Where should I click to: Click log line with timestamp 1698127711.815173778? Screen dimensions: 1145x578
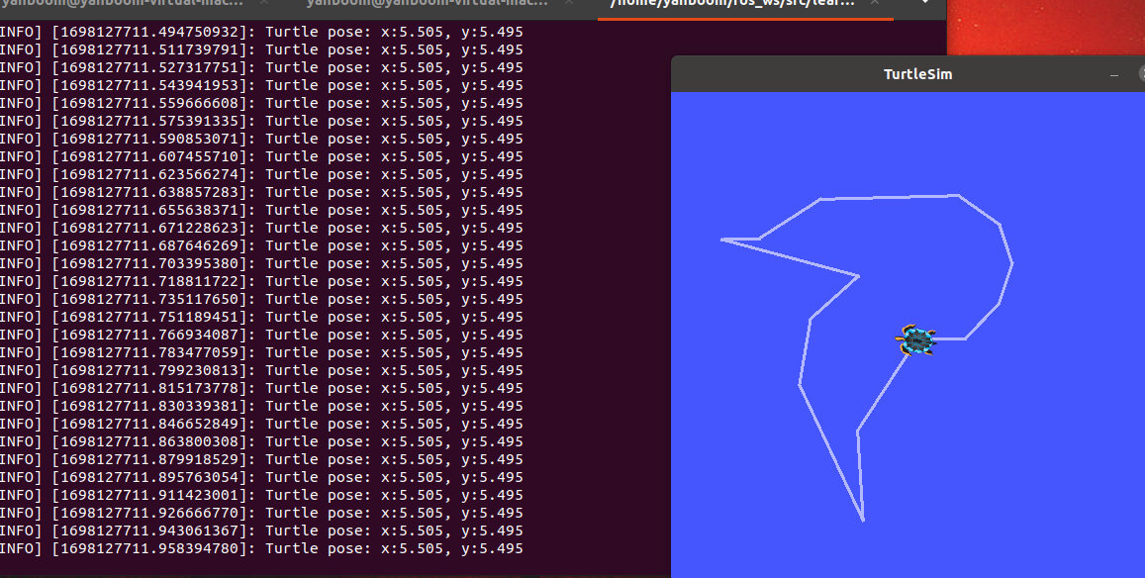(x=261, y=388)
